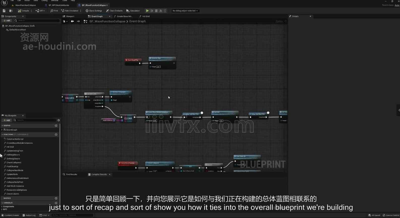Open the Hide Unrelated options menu
400x218 pixels.
click(81, 11)
